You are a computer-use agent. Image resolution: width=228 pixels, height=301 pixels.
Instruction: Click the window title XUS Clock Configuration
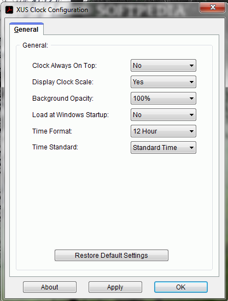click(52, 10)
